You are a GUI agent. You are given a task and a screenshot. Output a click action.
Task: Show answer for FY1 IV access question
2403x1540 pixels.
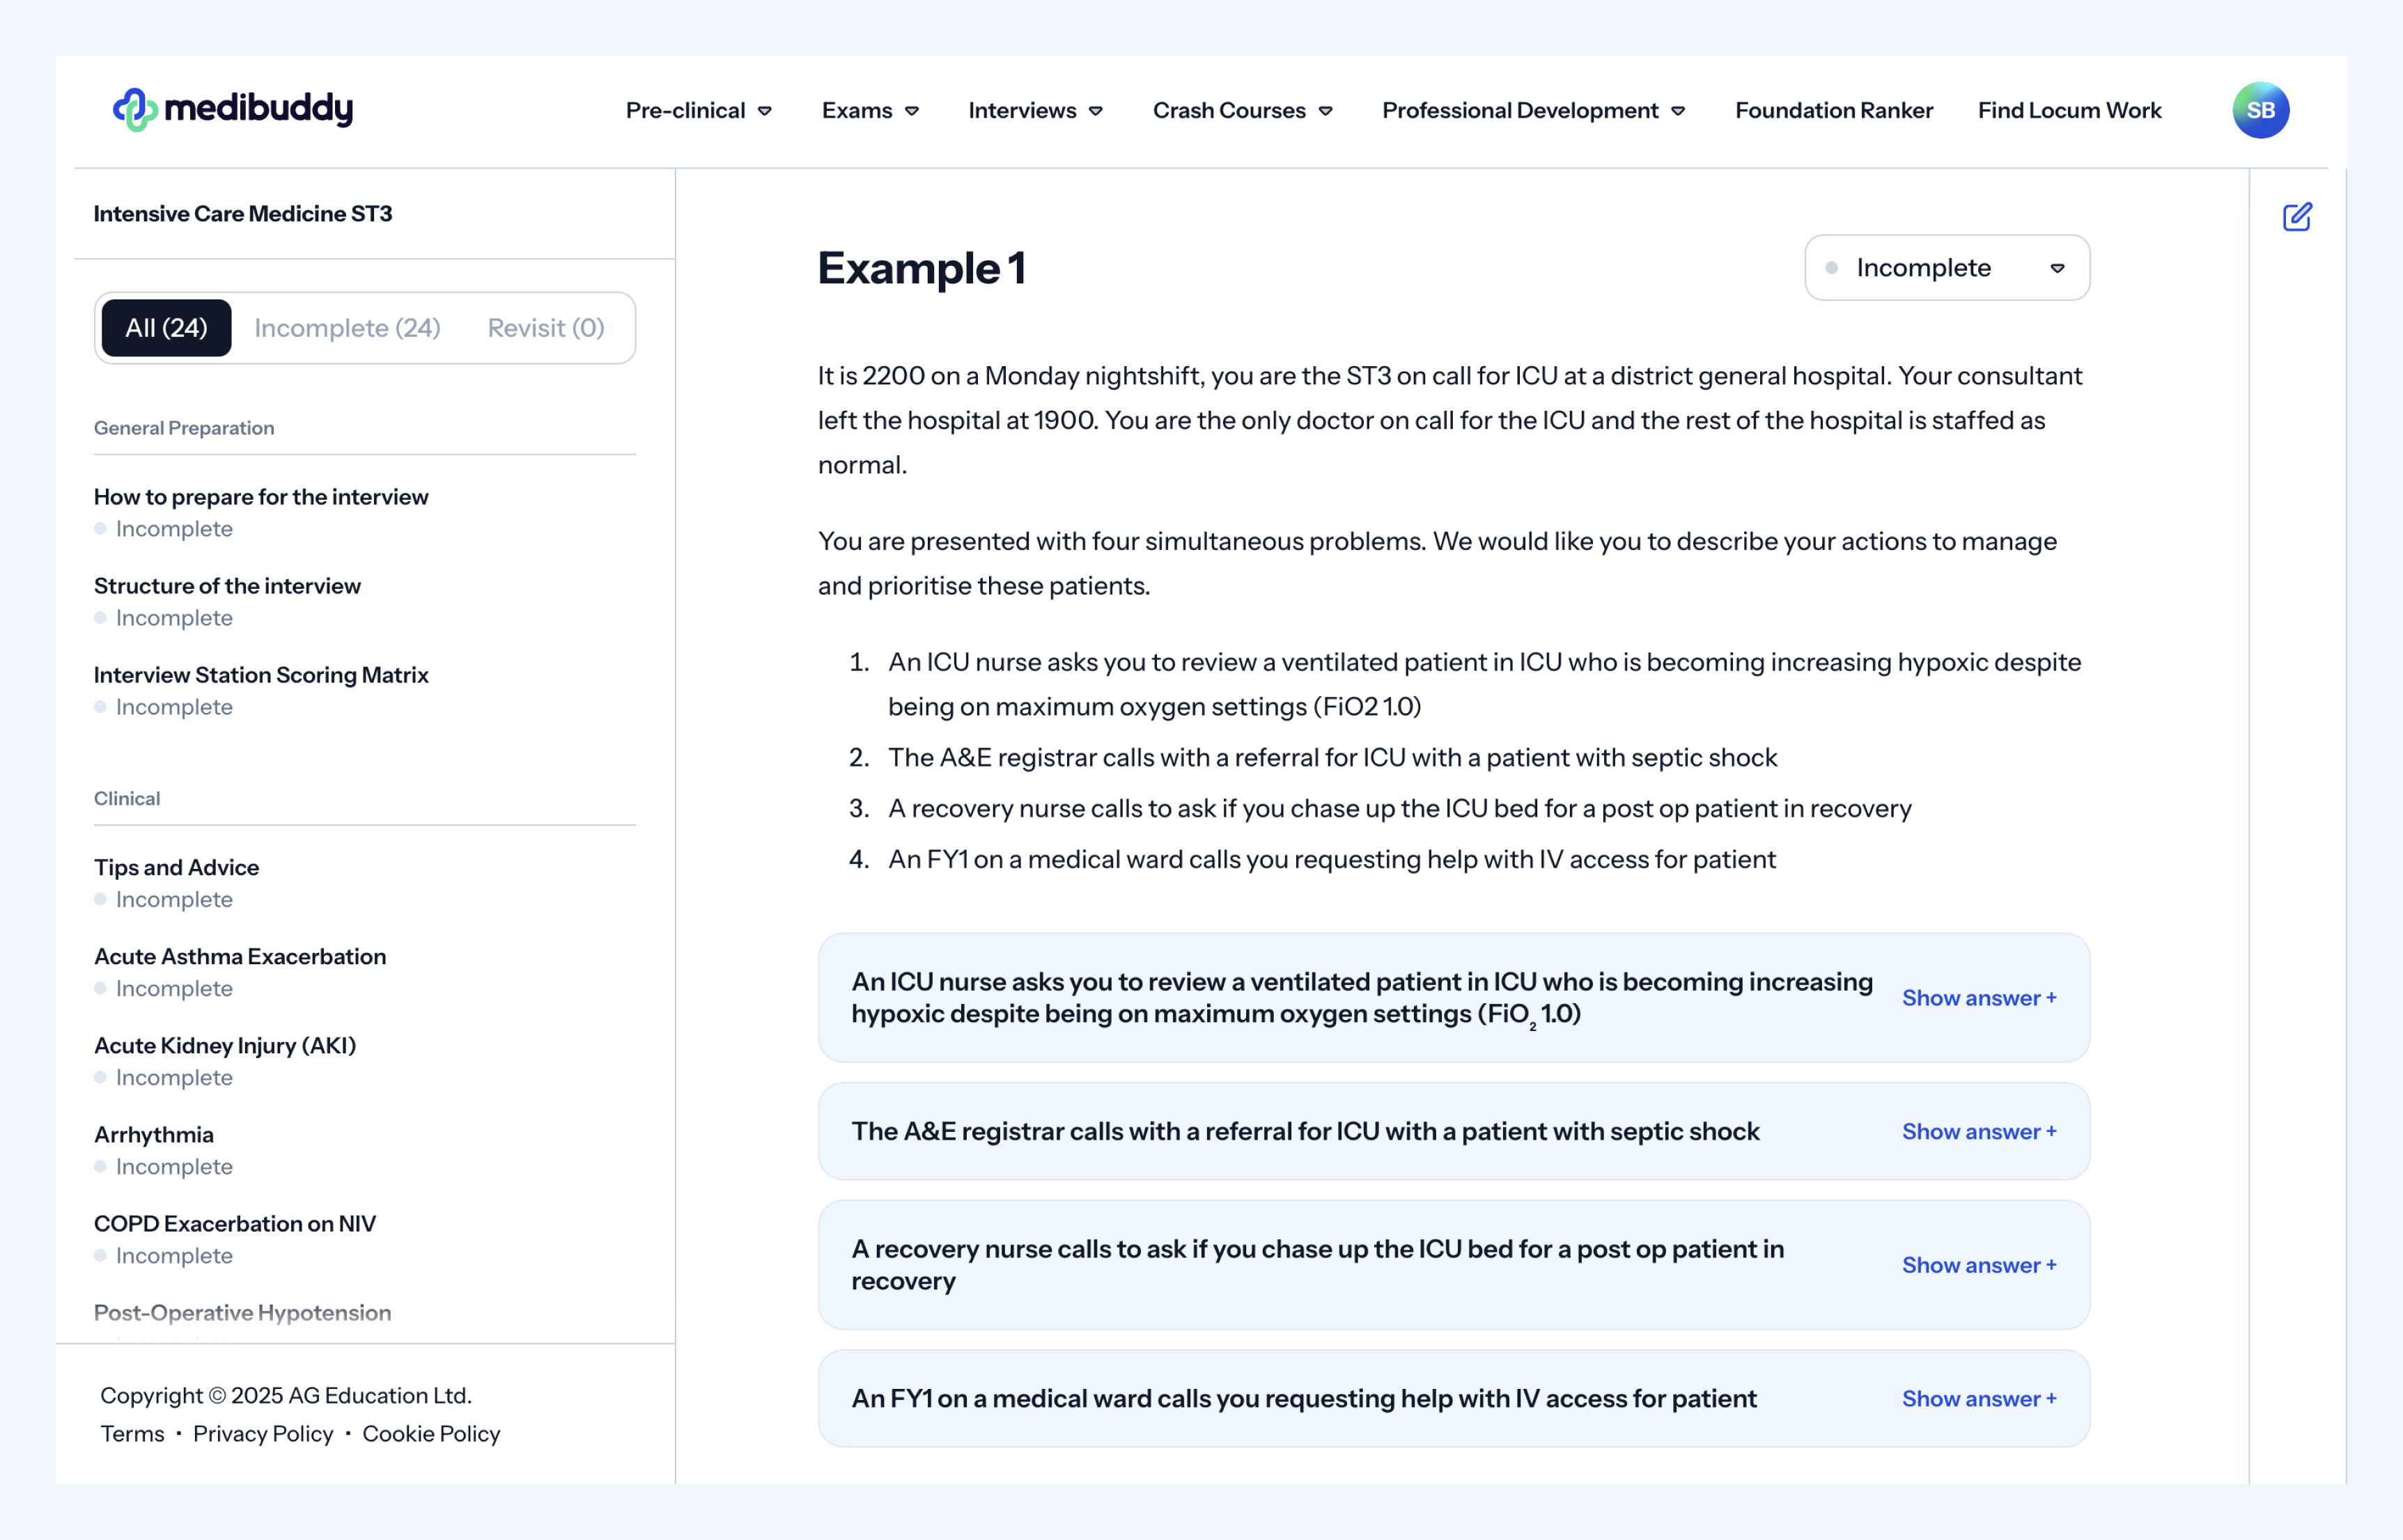[x=1978, y=1398]
